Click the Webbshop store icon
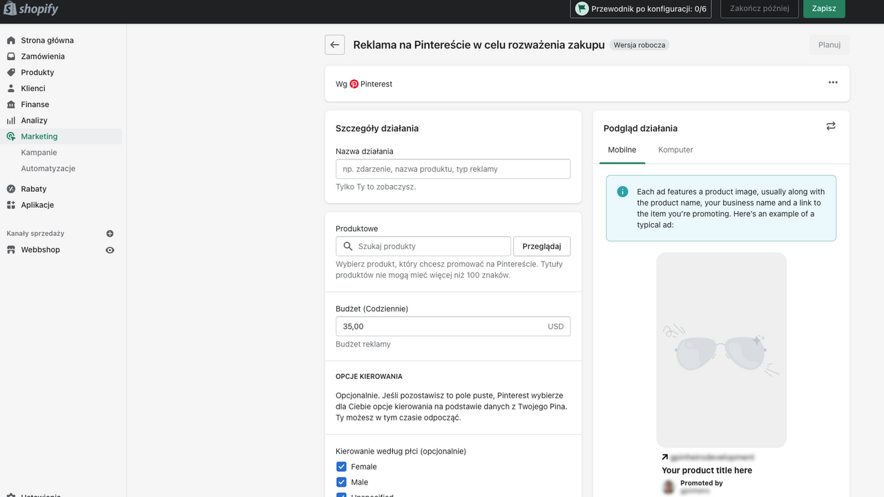The image size is (884, 497). point(11,250)
